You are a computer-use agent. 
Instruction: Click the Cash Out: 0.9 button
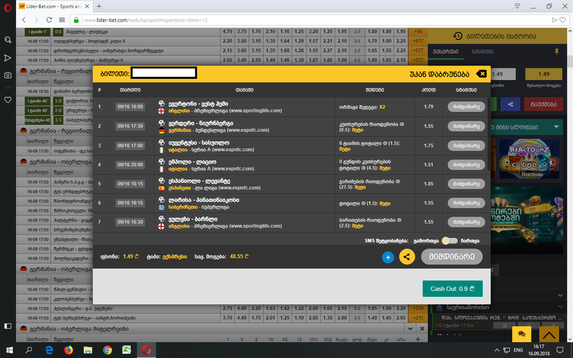[452, 289]
